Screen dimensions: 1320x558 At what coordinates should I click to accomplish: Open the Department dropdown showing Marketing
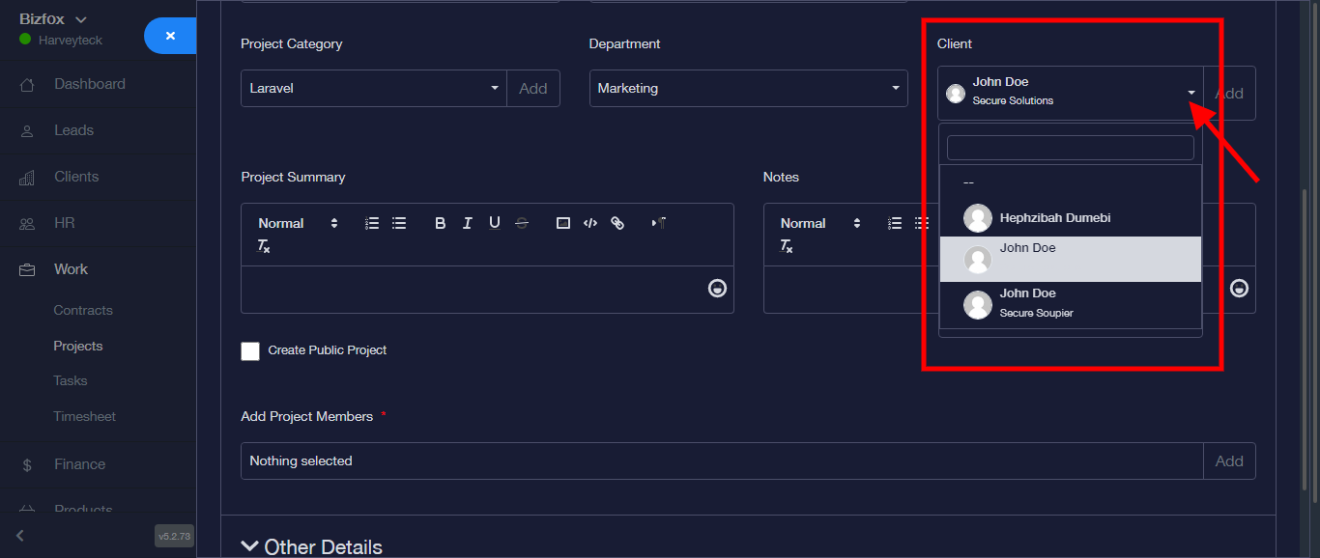tap(748, 88)
